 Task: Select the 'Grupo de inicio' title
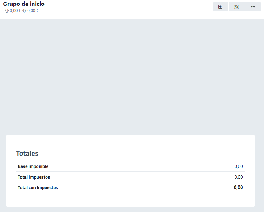(24, 4)
